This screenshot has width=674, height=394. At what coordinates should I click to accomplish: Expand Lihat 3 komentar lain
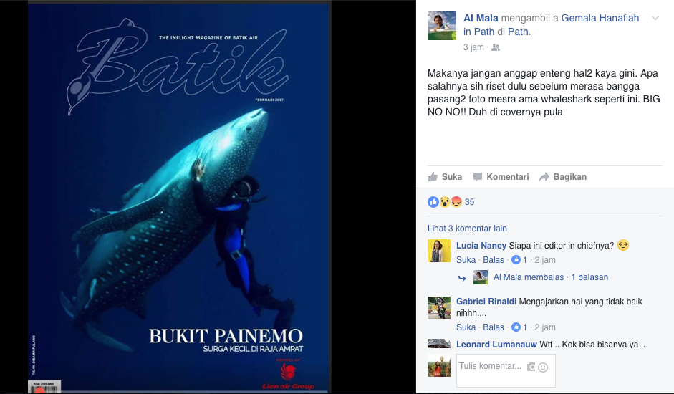(x=467, y=229)
